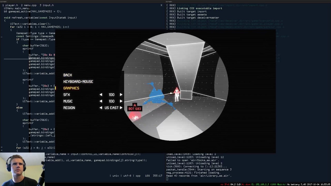This screenshot has width=331, height=186.
Task: Click the MUSIC value 100
Action: pyautogui.click(x=111, y=101)
